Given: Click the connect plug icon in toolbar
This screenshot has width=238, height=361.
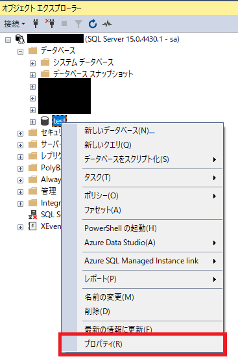Looking at the screenshot, I should click(x=36, y=23).
